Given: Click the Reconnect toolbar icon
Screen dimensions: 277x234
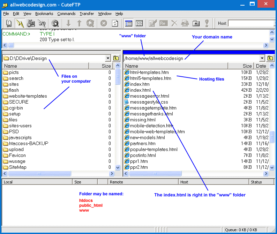Looking at the screenshot, I should click(42, 23).
